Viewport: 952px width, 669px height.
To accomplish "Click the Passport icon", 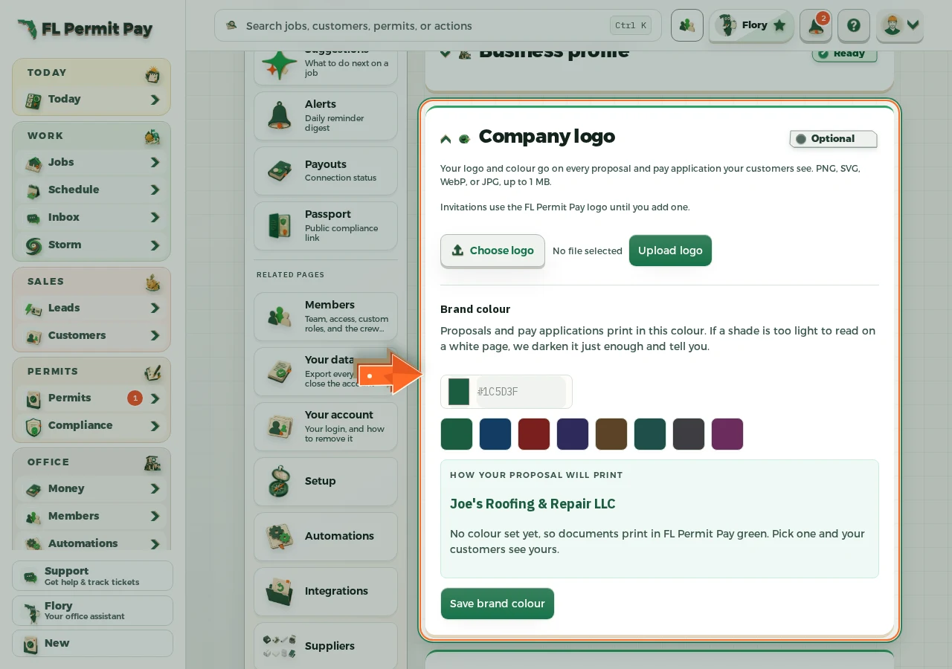I will pyautogui.click(x=280, y=226).
